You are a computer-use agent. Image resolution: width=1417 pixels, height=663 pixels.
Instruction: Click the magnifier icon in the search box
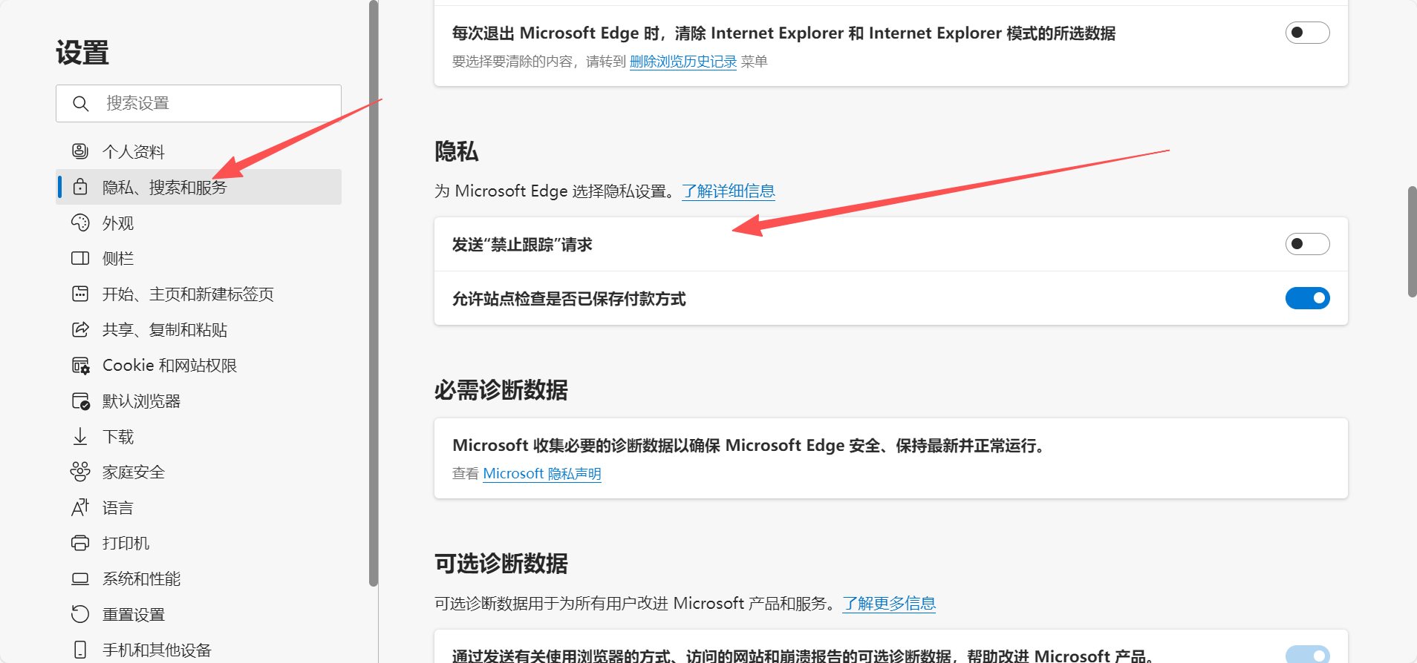click(81, 103)
